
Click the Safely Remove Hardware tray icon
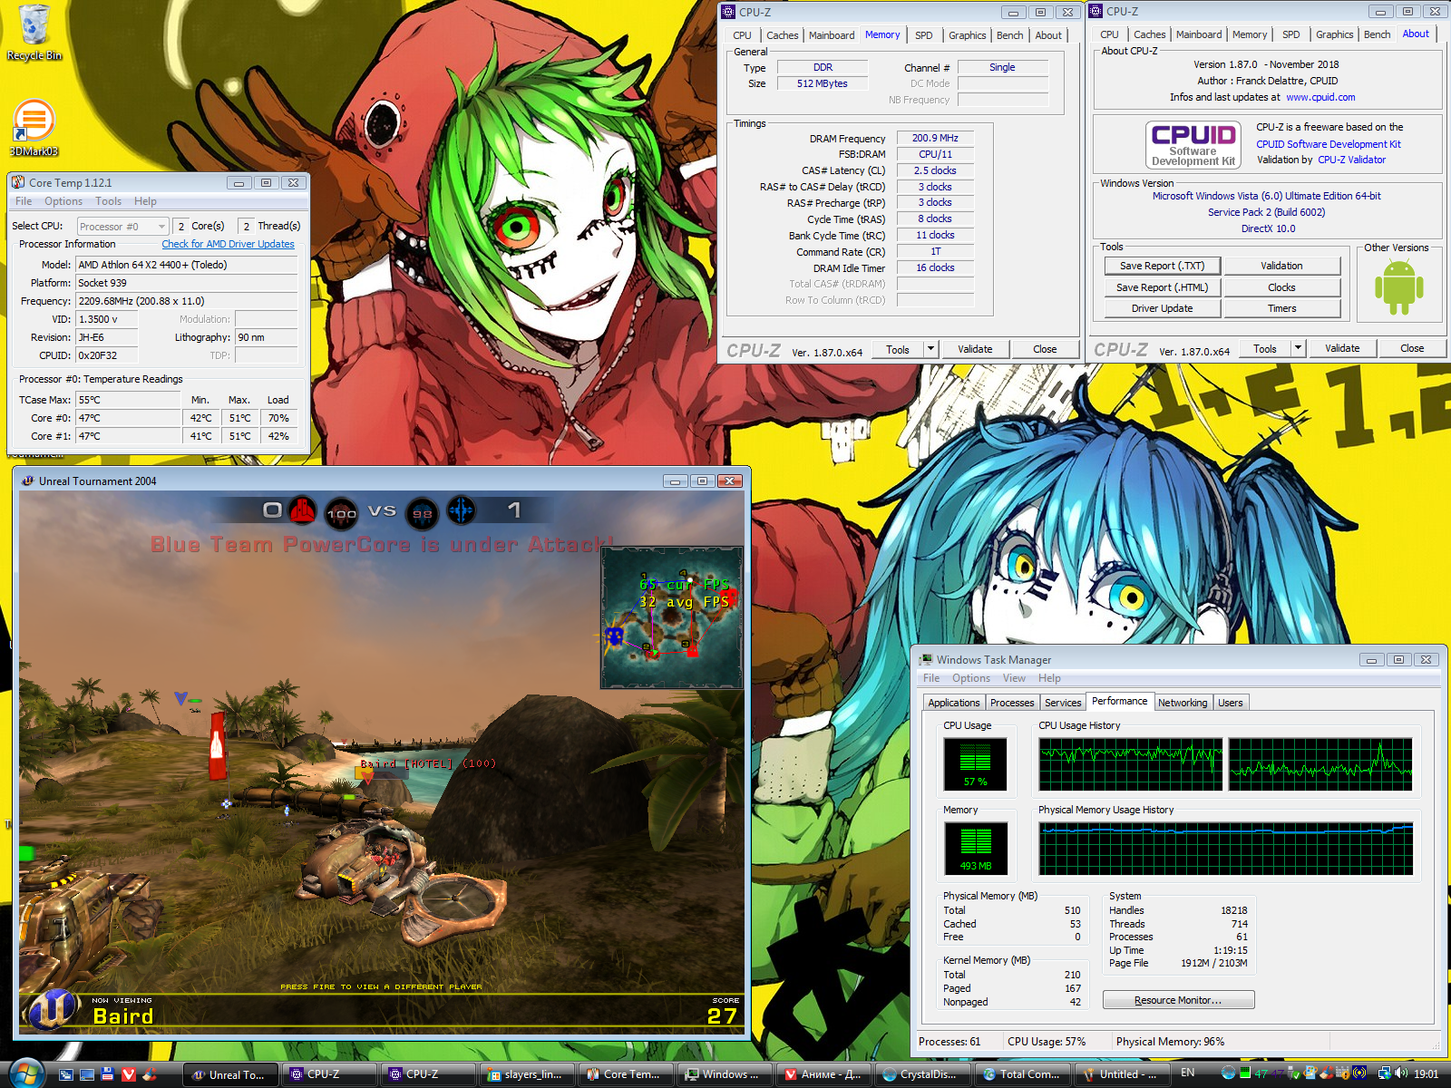[1294, 1073]
